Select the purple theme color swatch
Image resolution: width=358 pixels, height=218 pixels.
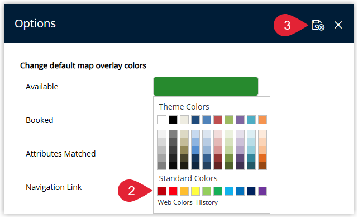[240, 120]
